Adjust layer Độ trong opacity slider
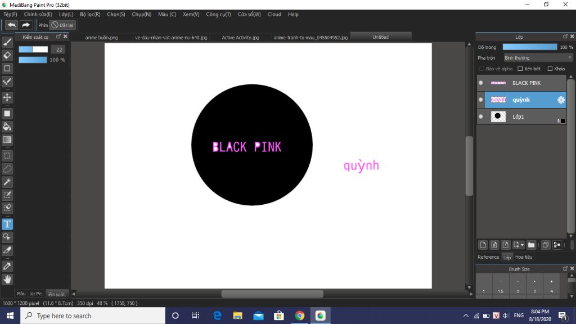 530,47
